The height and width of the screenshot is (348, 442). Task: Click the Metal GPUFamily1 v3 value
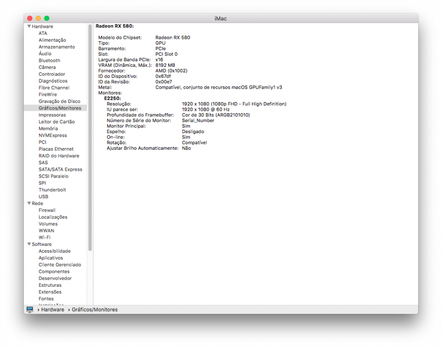click(219, 88)
